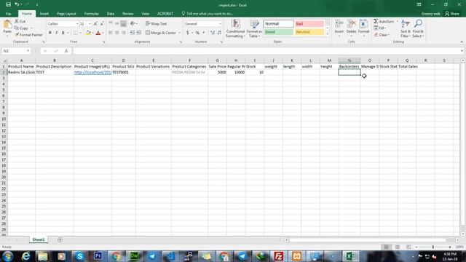
Task: Open the Customize Quick Access Toolbar dropdown
Action: (x=37, y=5)
